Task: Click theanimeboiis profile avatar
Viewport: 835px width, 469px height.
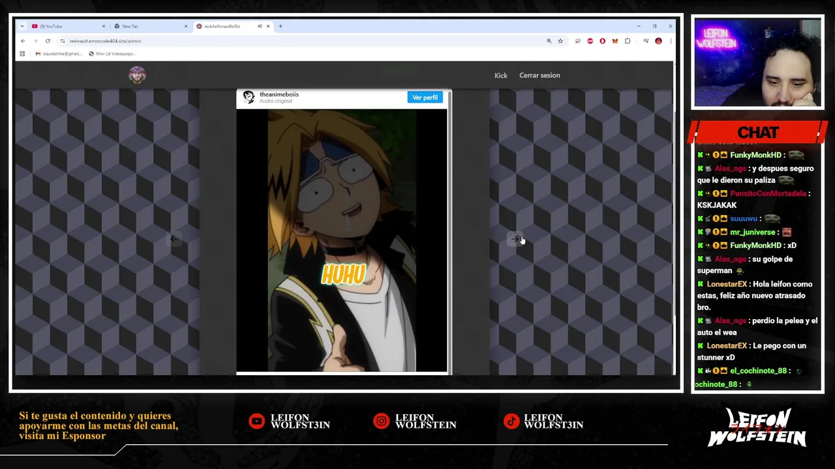Action: coord(249,97)
